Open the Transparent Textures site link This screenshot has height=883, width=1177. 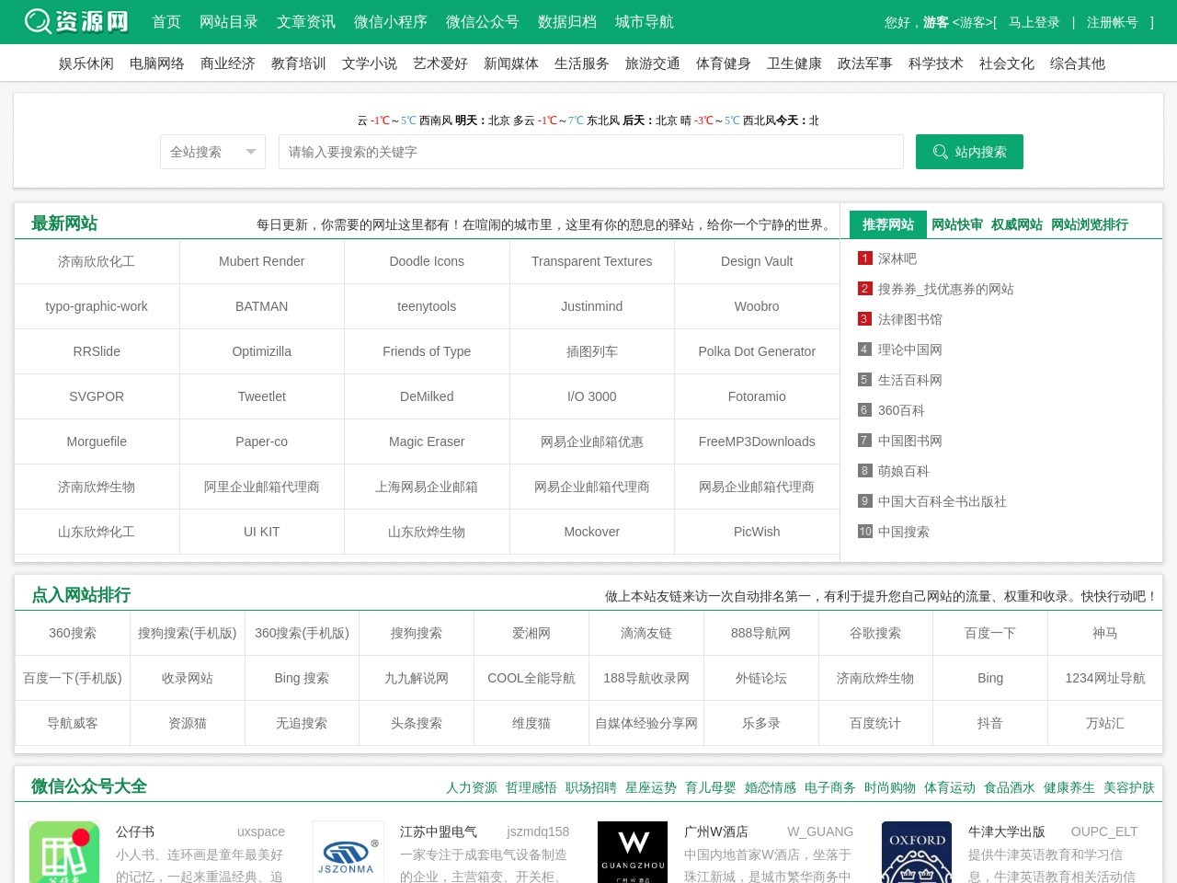pyautogui.click(x=591, y=261)
